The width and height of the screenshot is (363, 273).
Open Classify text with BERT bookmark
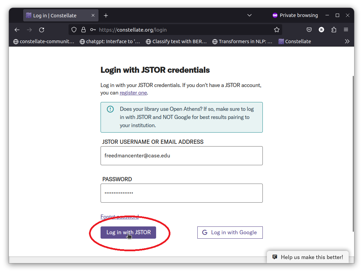point(177,41)
